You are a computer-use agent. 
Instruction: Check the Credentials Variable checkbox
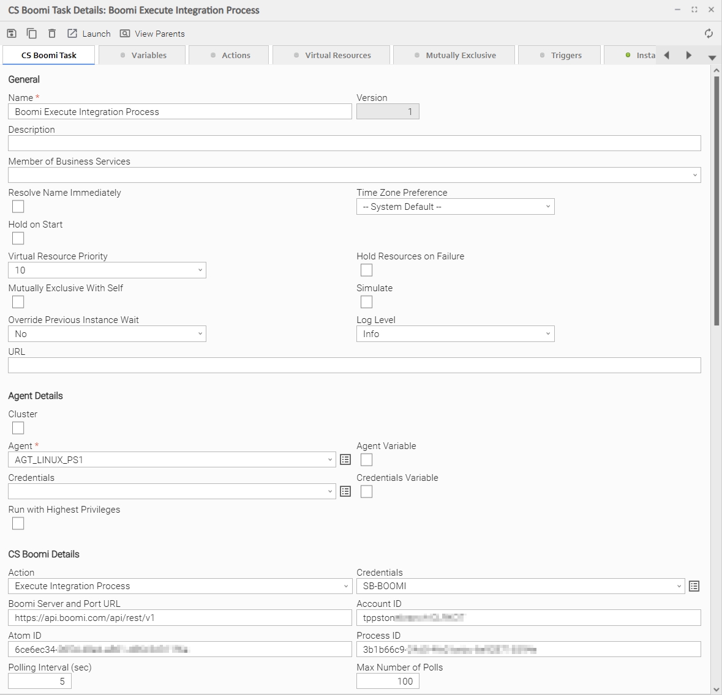pos(367,491)
